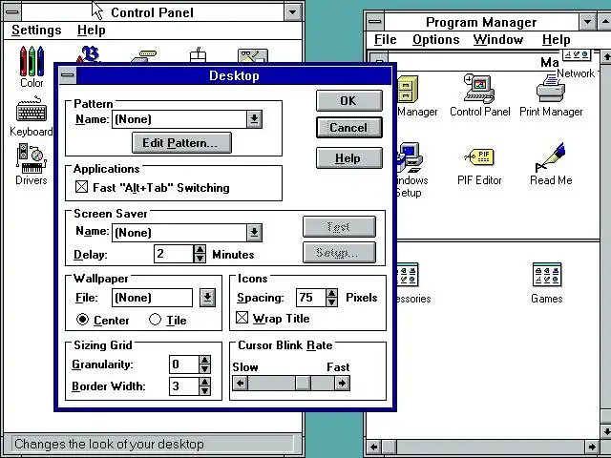The image size is (611, 458).
Task: Click the Pattern Name field
Action: tap(179, 119)
